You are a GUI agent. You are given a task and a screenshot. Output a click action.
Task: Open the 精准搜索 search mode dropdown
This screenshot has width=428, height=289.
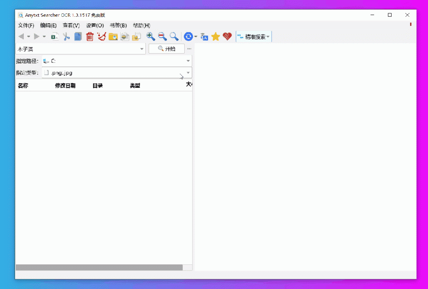(x=254, y=36)
